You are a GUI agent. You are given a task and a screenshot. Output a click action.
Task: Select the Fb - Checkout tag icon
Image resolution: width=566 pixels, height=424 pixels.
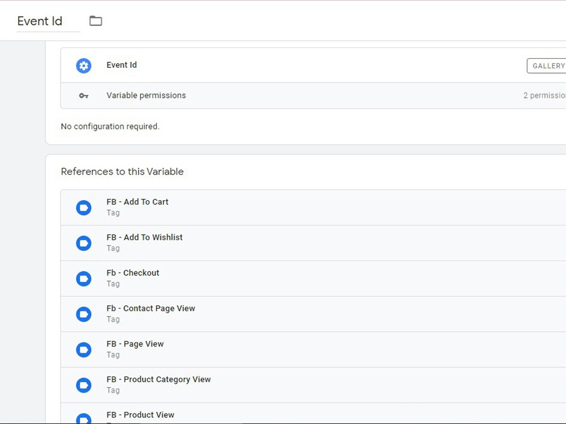coord(84,279)
